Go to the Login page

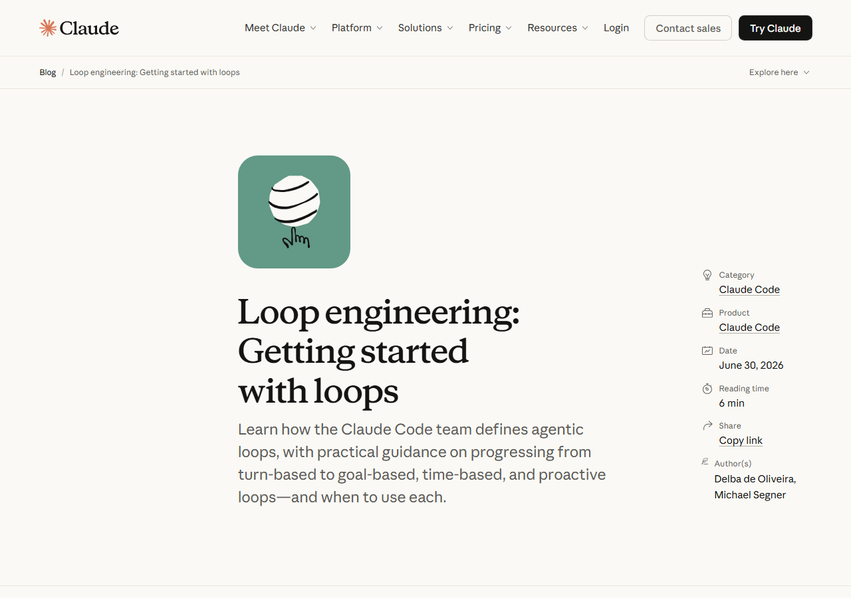[x=616, y=28]
